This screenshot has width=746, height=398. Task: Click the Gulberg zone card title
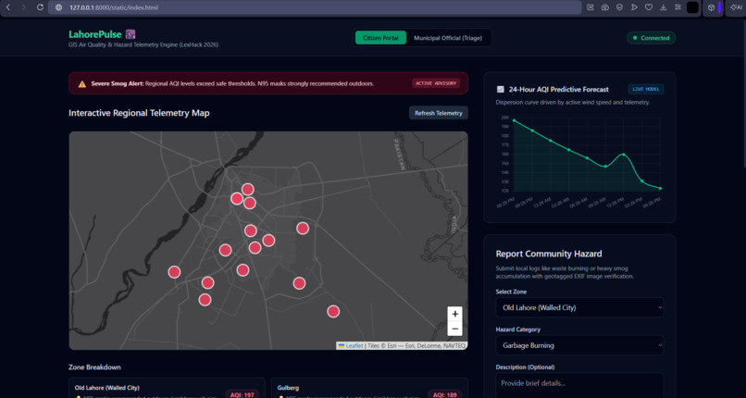coord(289,388)
